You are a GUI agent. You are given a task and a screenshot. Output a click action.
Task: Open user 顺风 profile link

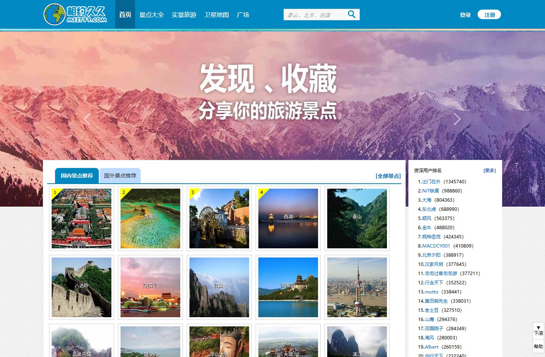coord(427,218)
